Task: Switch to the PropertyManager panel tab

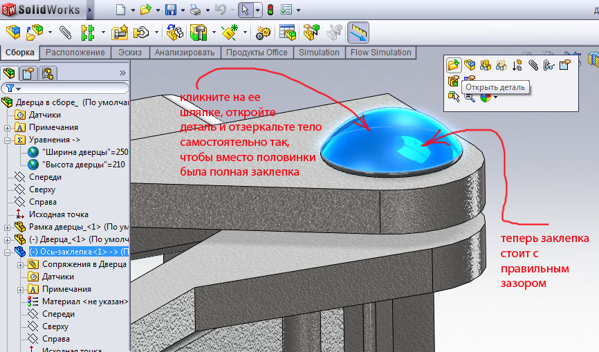Action: pos(28,73)
